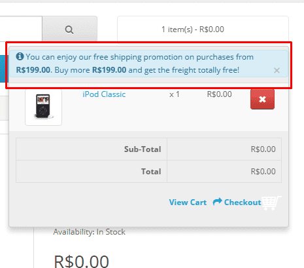Screen dimensions: 304x268
Task: Click the large R$0.00 product price
Action: pos(81,261)
